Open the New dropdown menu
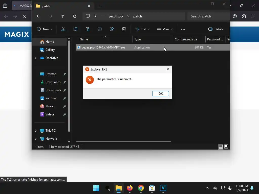The height and width of the screenshot is (194, 259). 45,29
